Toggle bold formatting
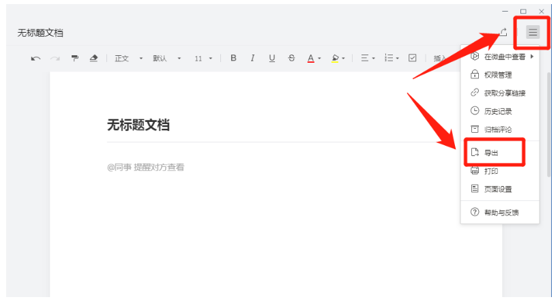Image resolution: width=560 pixels, height=308 pixels. 233,58
